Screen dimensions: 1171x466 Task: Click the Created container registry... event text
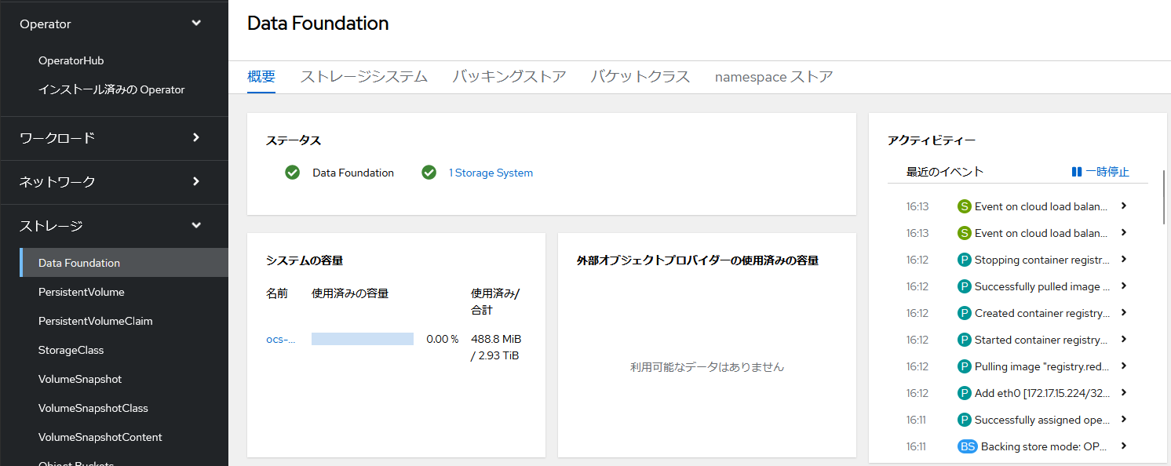(x=1042, y=313)
